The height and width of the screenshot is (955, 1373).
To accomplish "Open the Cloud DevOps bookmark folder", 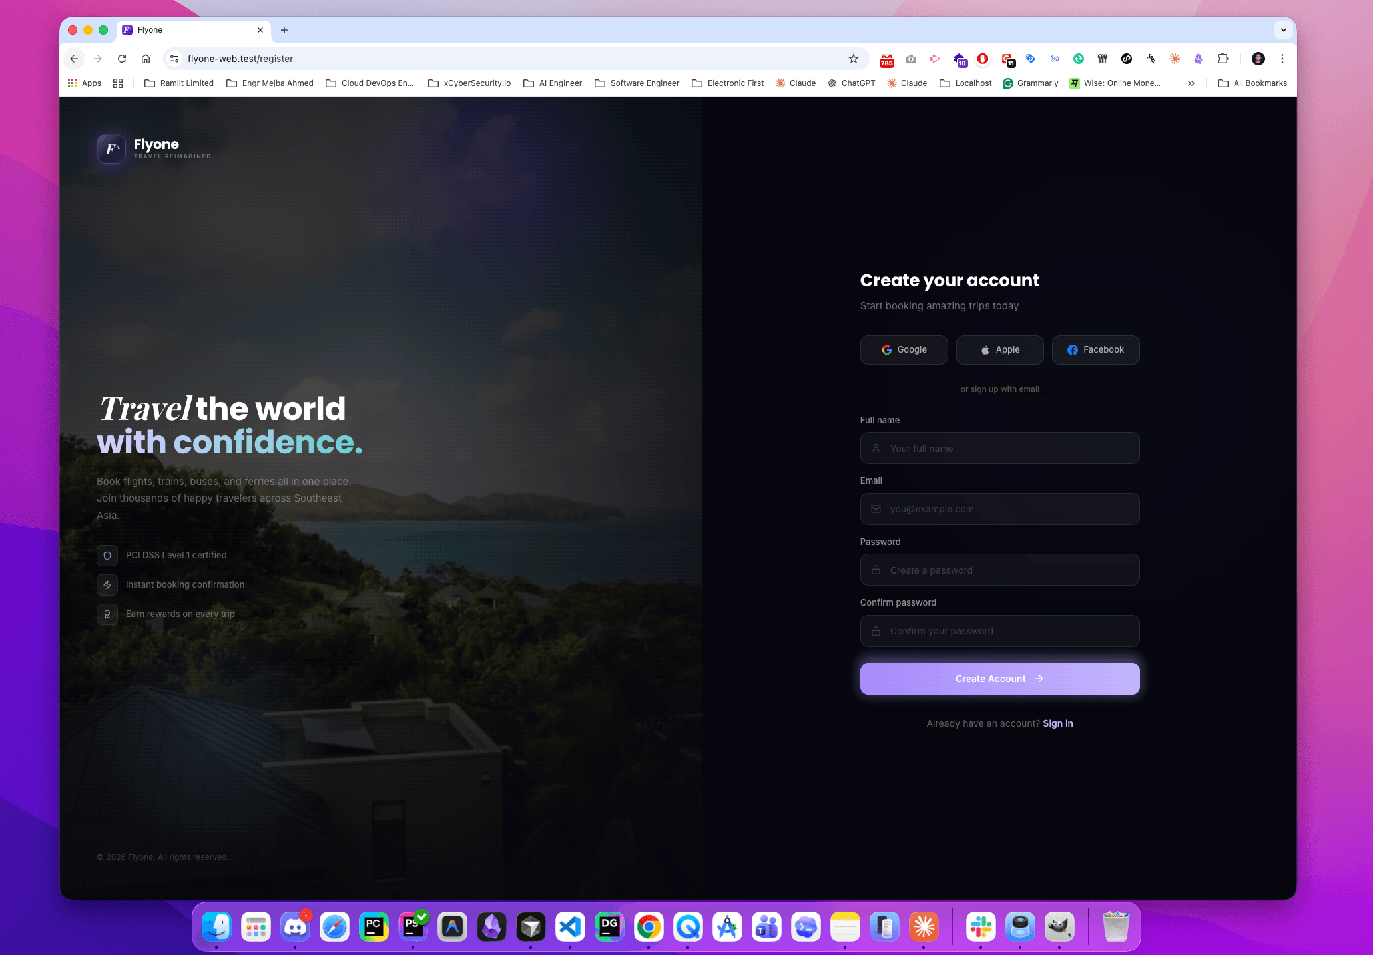I will coord(370,83).
